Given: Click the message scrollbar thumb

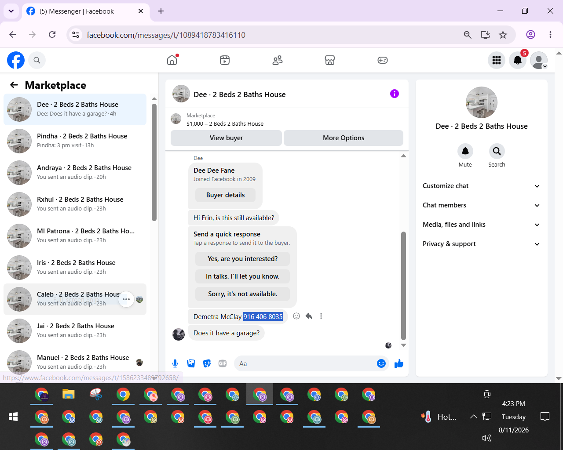Looking at the screenshot, I should tap(403, 286).
